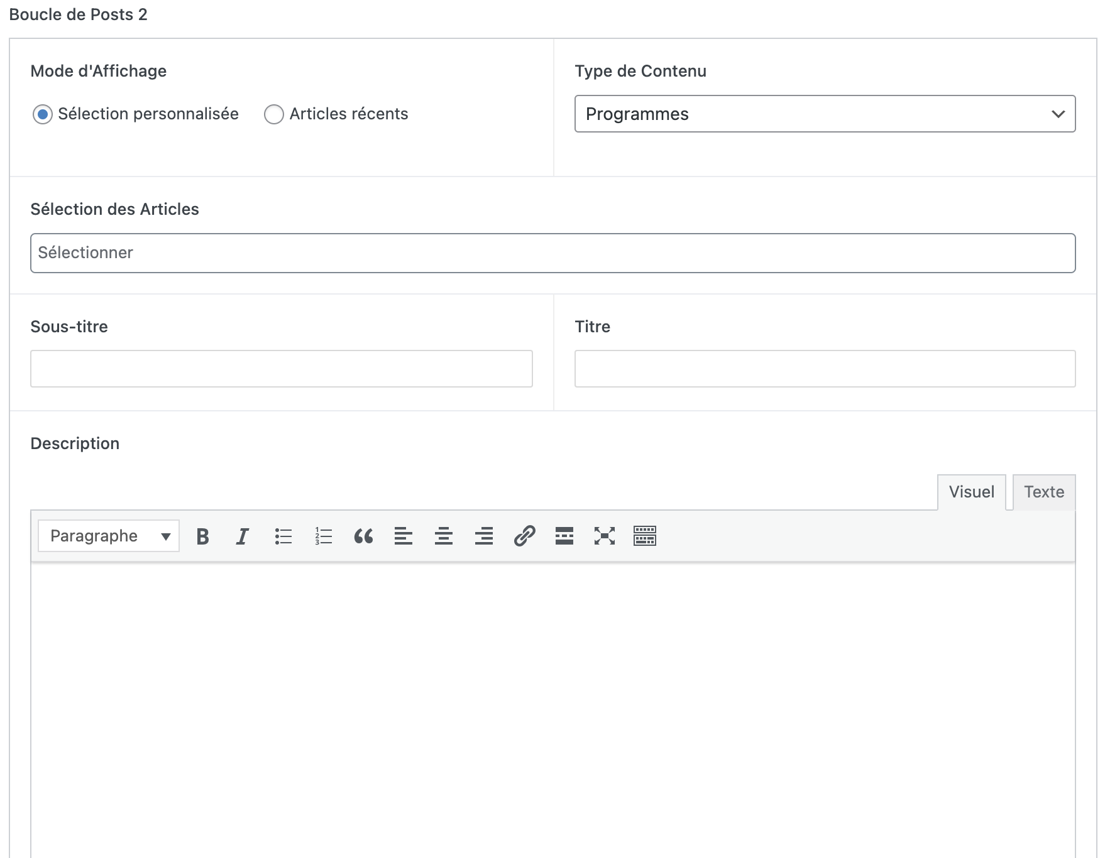Center align the text
The height and width of the screenshot is (858, 1105).
444,536
